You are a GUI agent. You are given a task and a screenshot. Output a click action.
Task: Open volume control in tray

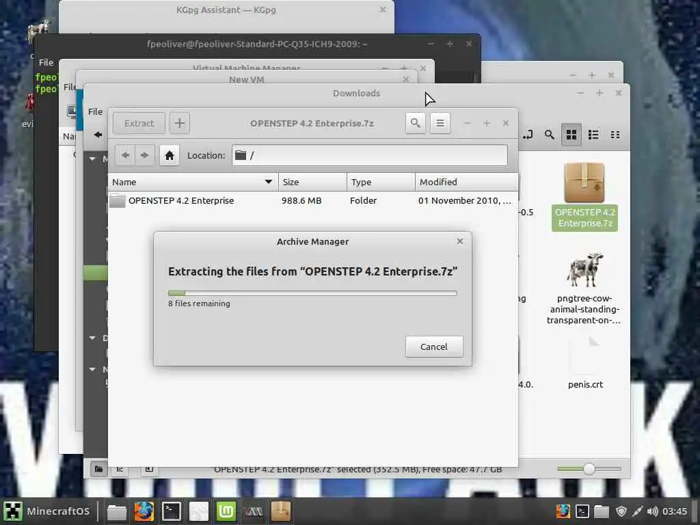[x=652, y=511]
